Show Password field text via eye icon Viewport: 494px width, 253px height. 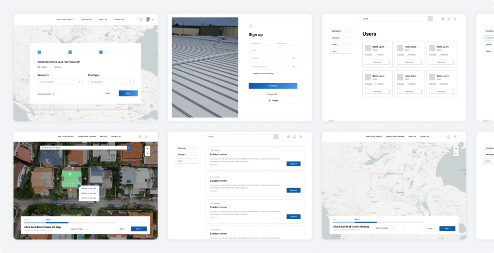pyautogui.click(x=293, y=58)
